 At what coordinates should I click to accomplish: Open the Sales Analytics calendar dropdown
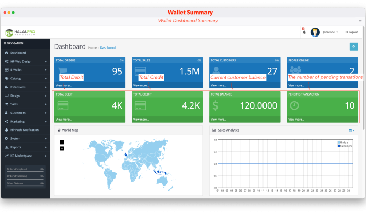click(x=351, y=130)
